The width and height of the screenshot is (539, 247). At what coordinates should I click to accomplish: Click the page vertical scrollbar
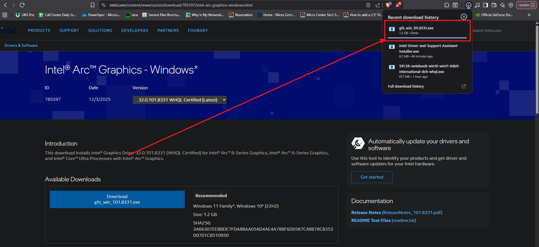[x=537, y=70]
